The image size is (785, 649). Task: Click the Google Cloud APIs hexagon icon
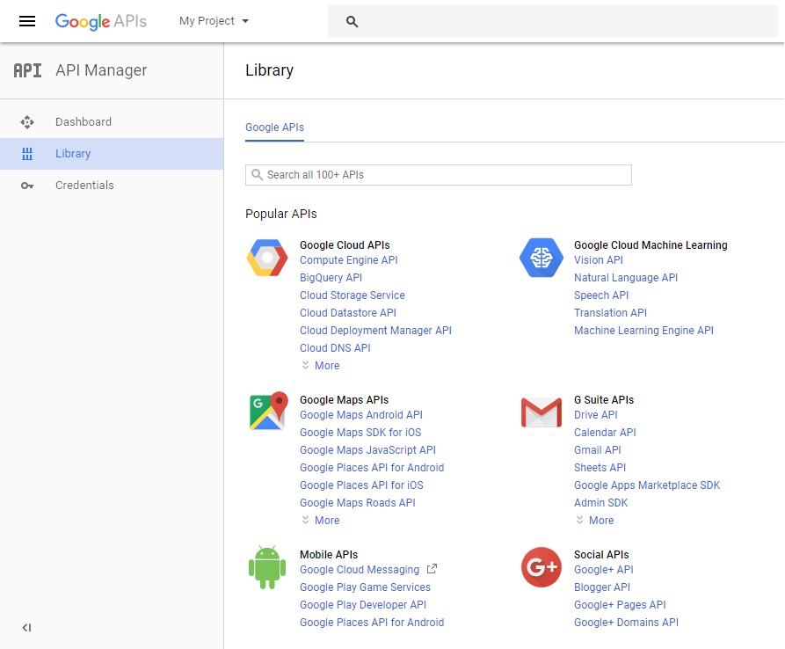[267, 258]
